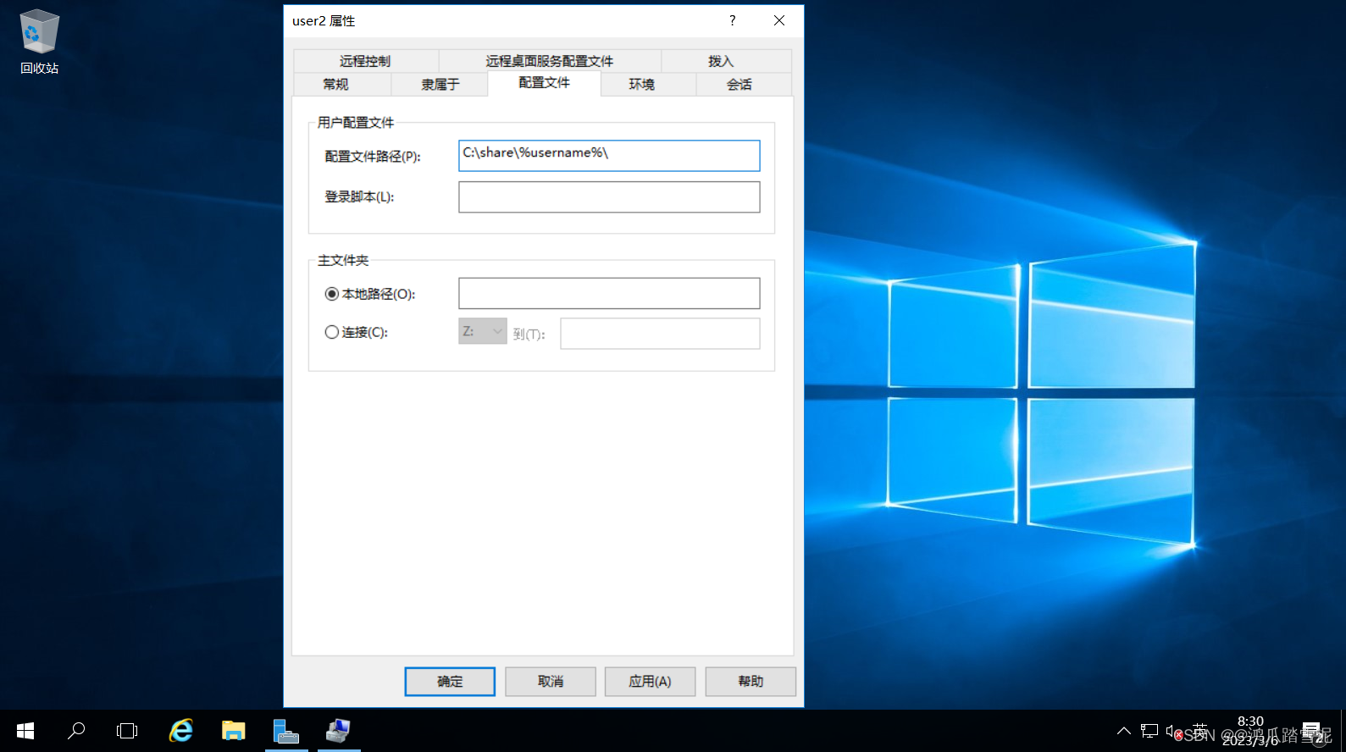The image size is (1346, 752).
Task: Open the Recycle Bin desktop icon
Action: point(39,41)
